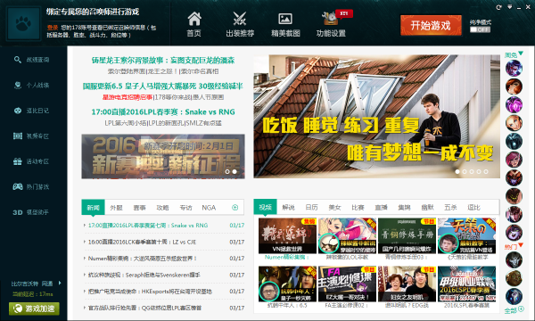Switch to the 日历 tab

[311, 207]
